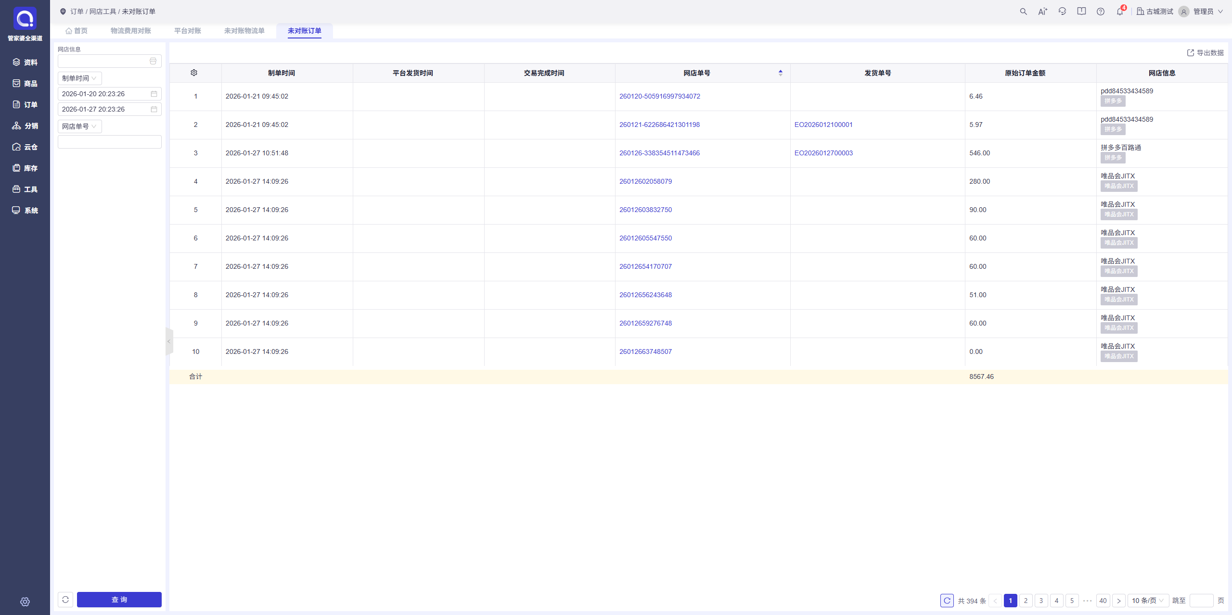Select the 未对账订单 tab
The width and height of the screenshot is (1232, 615).
click(305, 31)
